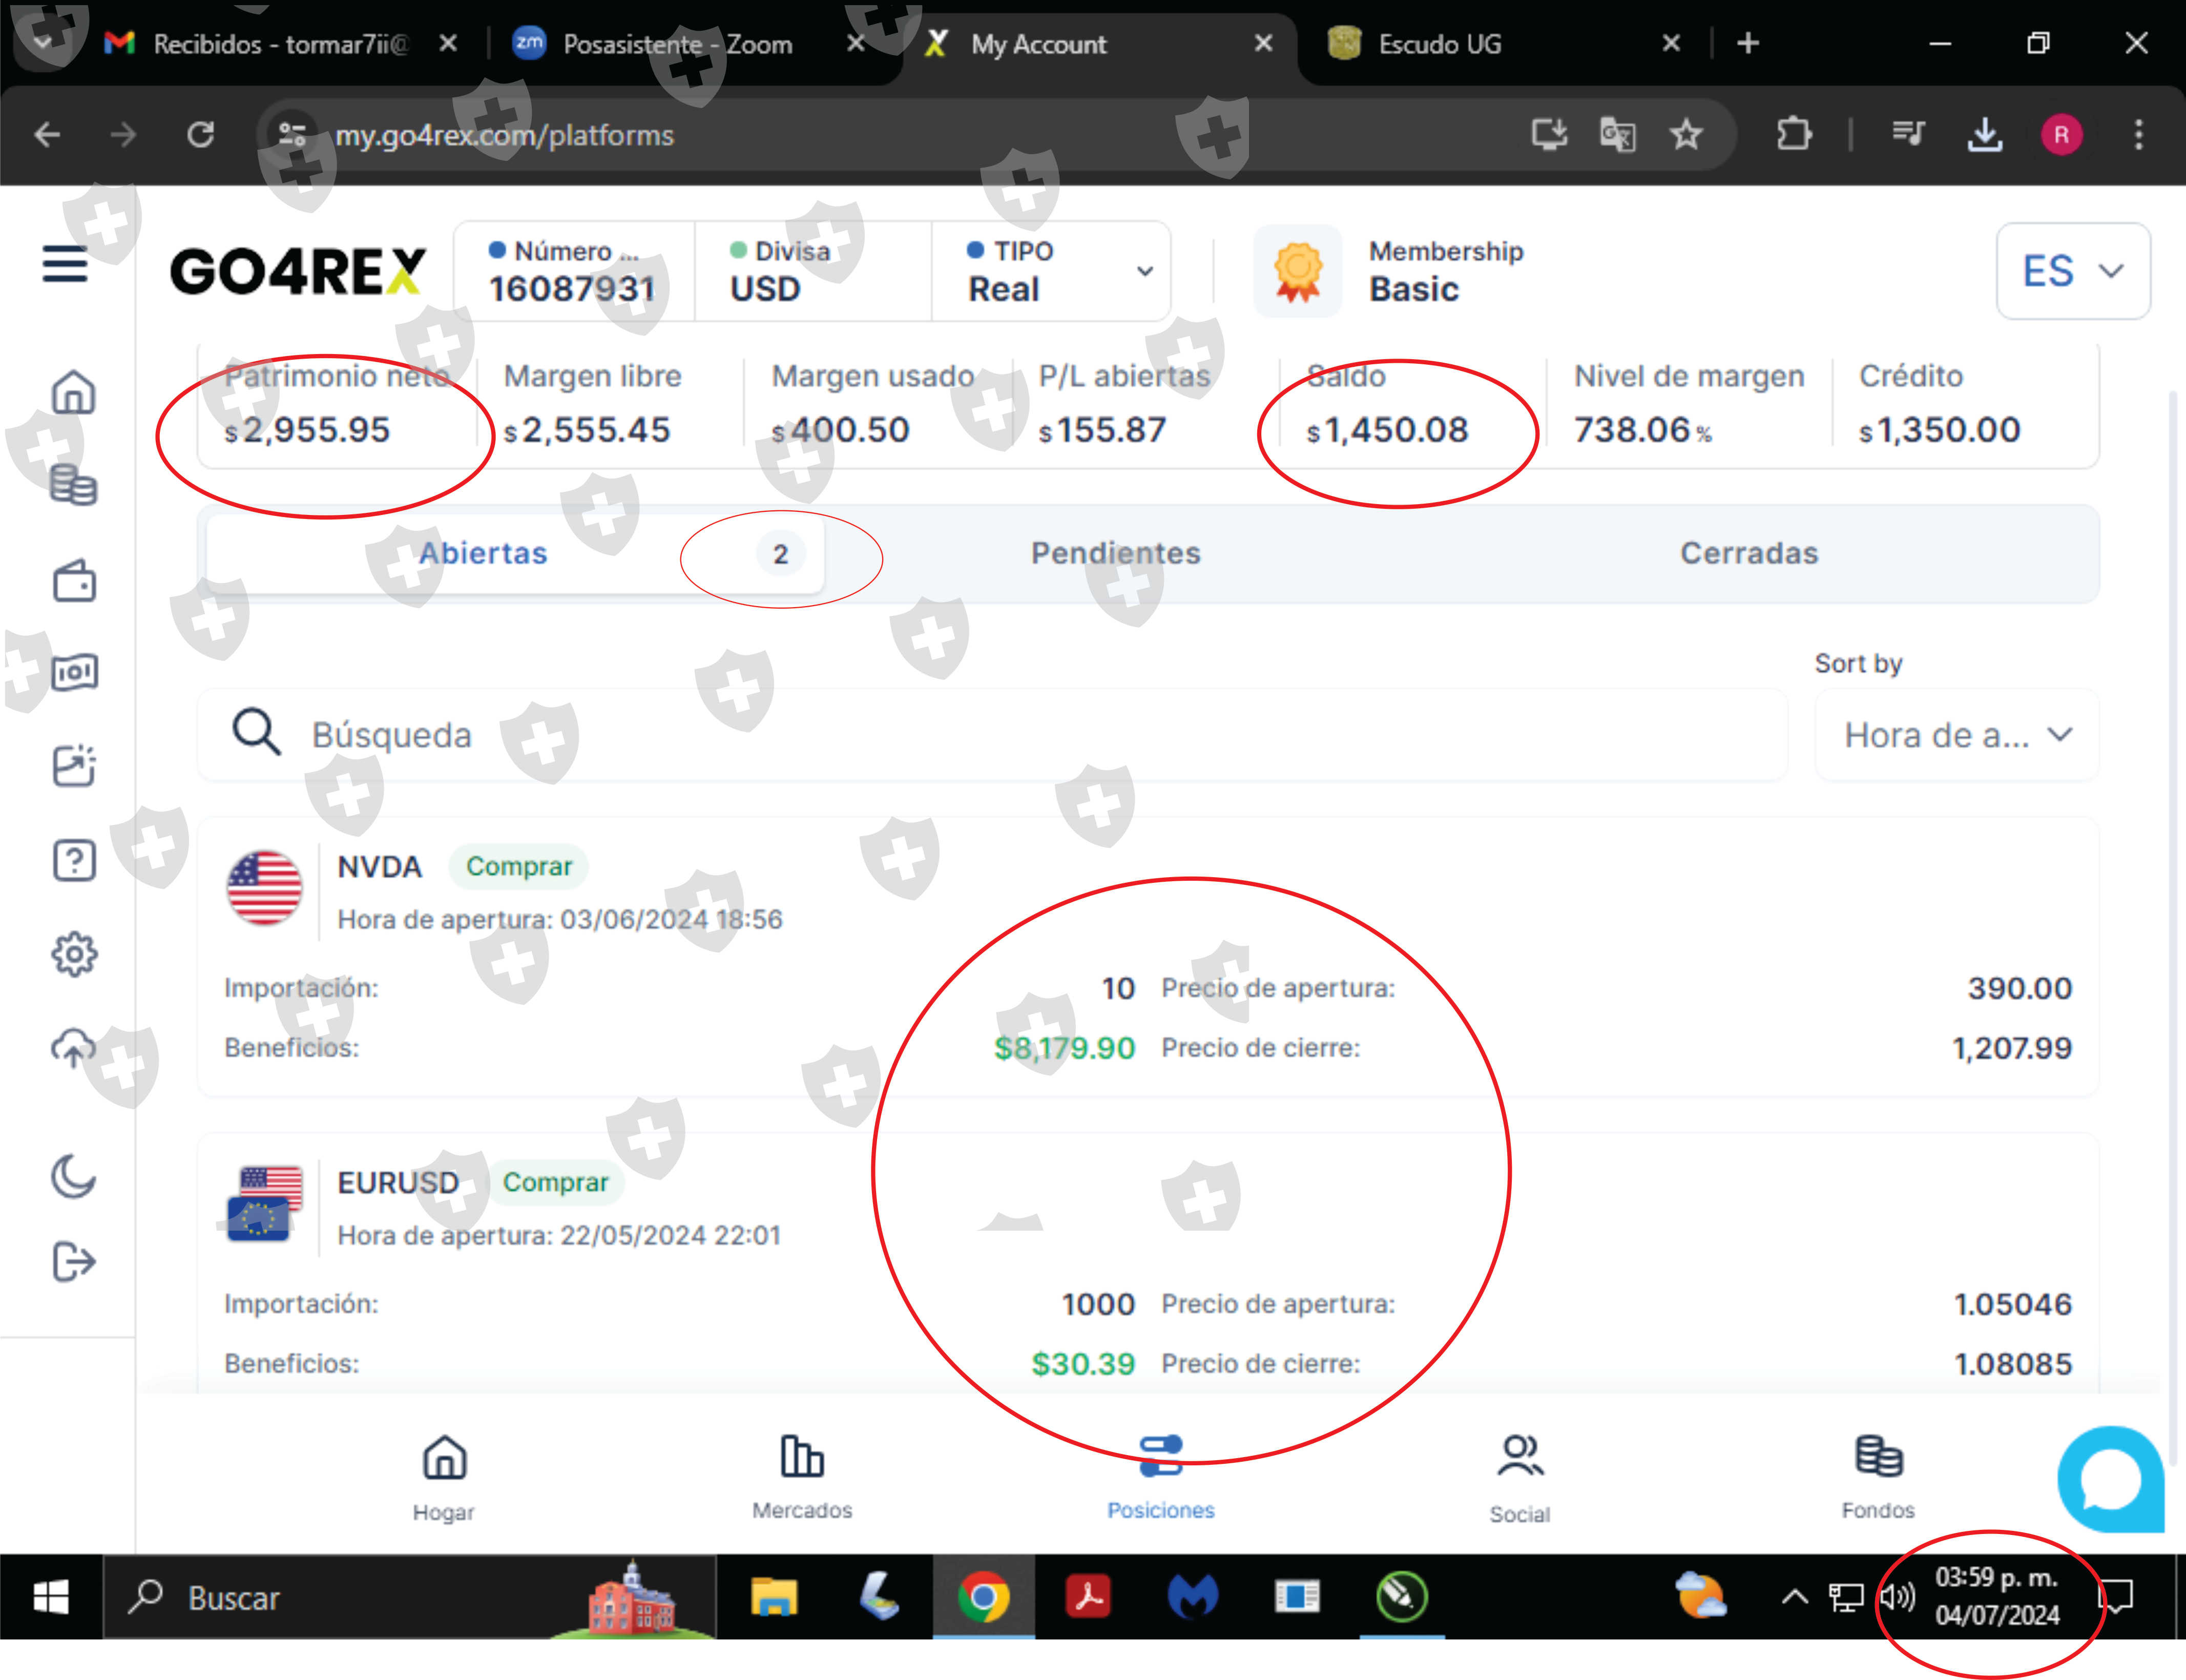Go to Mercados in bottom navigation
The width and height of the screenshot is (2186, 1680).
pos(802,1476)
